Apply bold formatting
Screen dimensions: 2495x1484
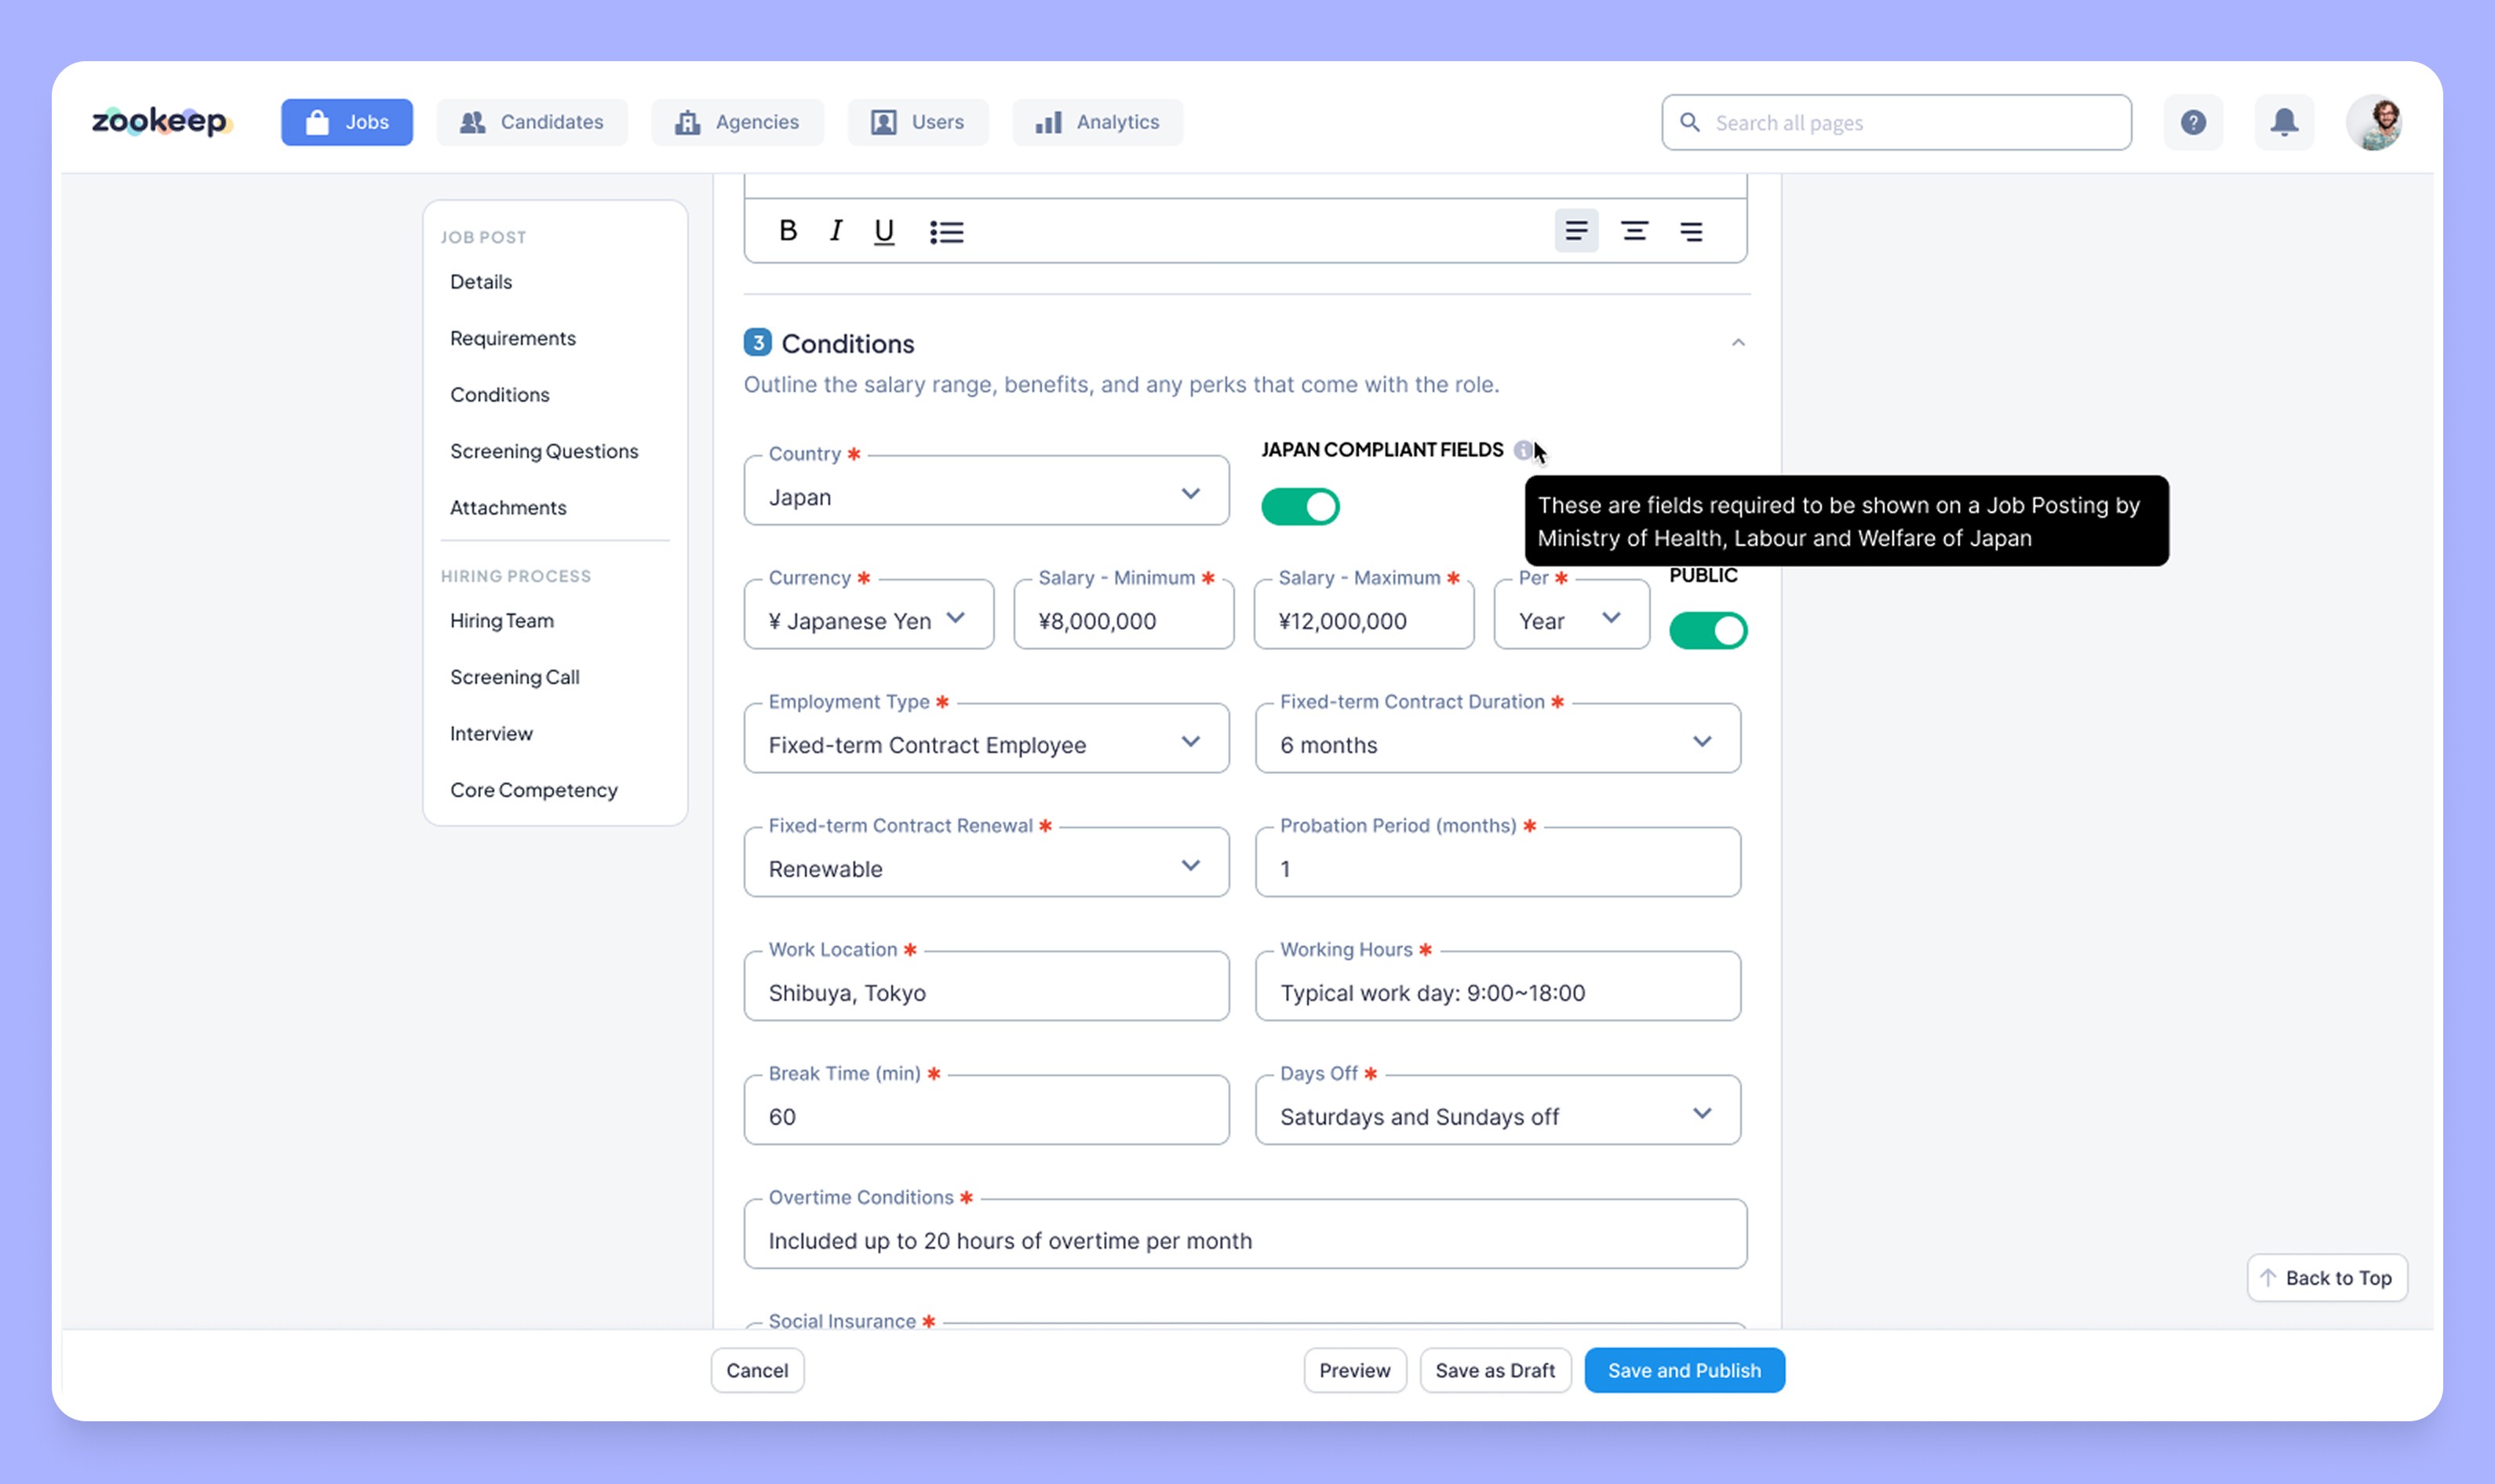[788, 231]
